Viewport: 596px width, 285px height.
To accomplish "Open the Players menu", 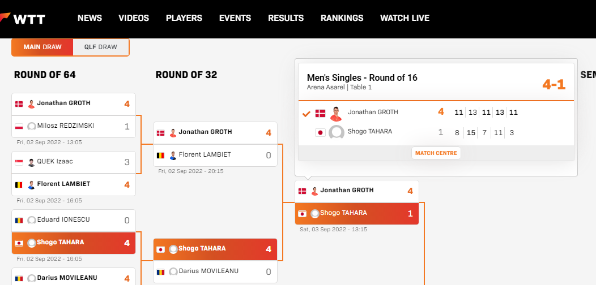I will point(184,18).
